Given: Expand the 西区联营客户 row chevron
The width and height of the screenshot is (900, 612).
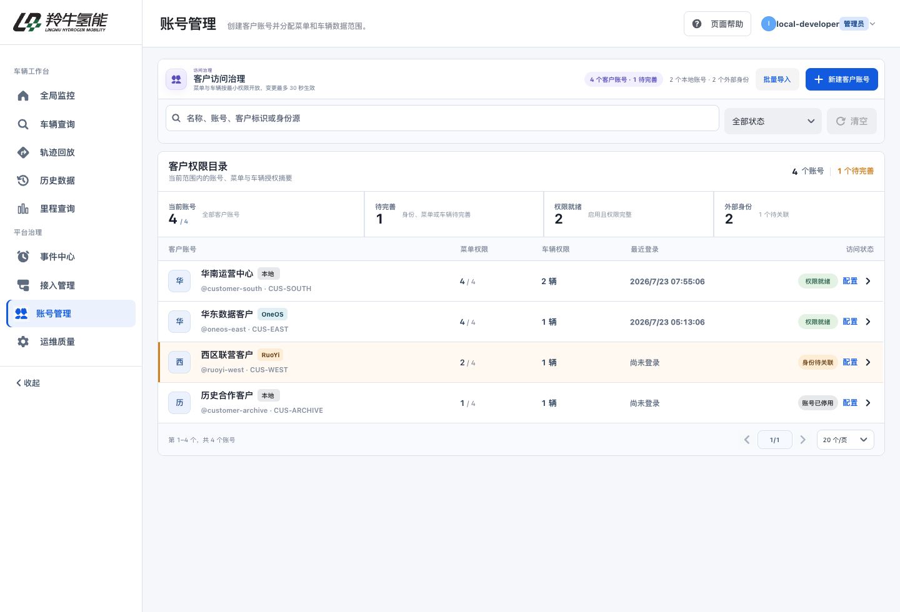Looking at the screenshot, I should 868,362.
